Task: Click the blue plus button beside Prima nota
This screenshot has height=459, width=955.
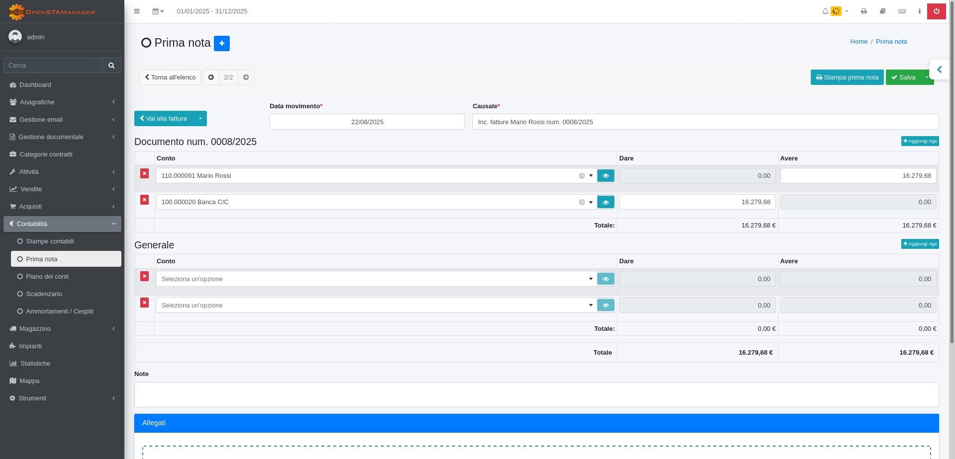Action: click(222, 43)
